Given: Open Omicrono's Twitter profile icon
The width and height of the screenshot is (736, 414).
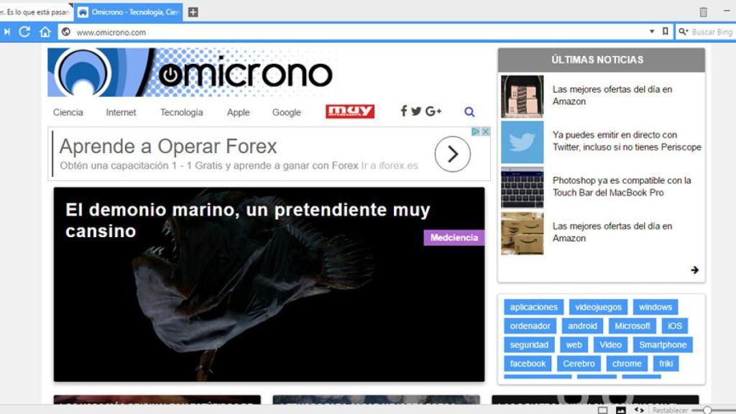Looking at the screenshot, I should coord(416,111).
